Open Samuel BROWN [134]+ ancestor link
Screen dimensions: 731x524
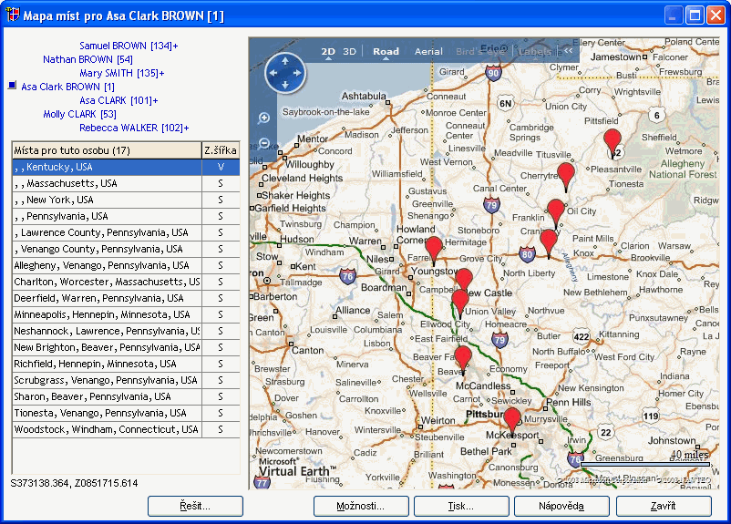point(129,46)
